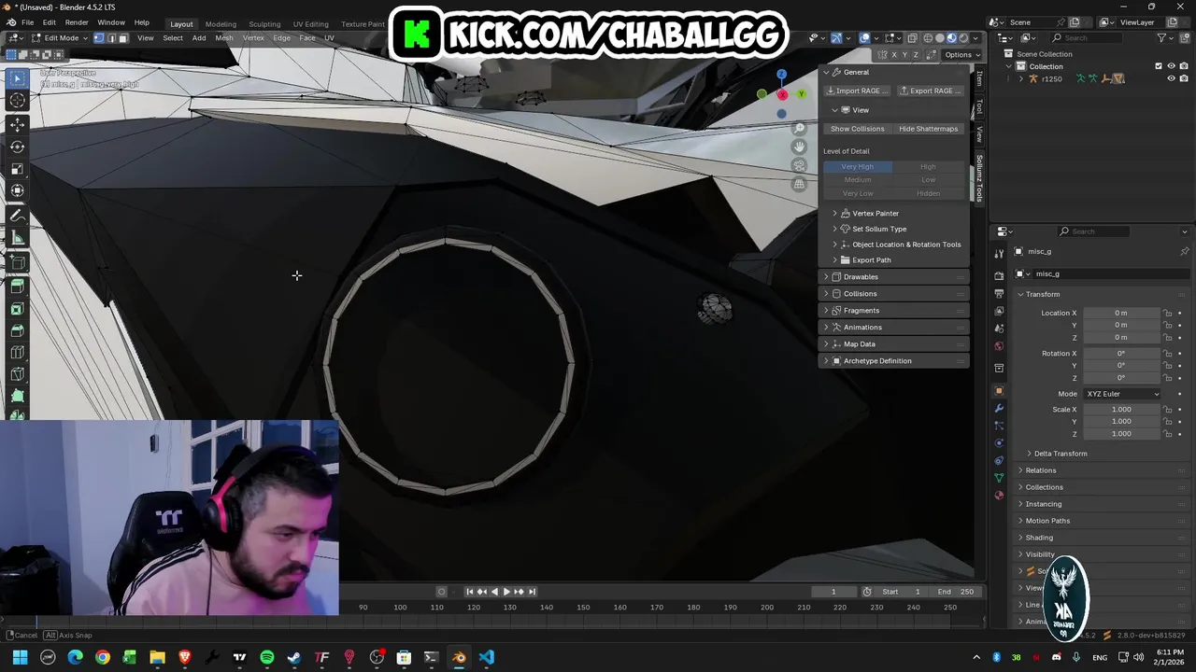
Task: Click the zoom view magnifier gizmo
Action: pyautogui.click(x=799, y=128)
